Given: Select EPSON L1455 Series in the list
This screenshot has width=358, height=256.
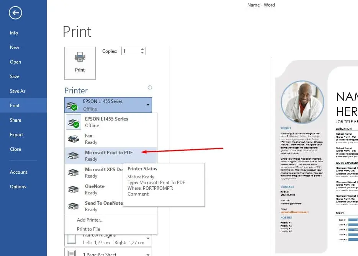Looking at the screenshot, I should [x=111, y=122].
